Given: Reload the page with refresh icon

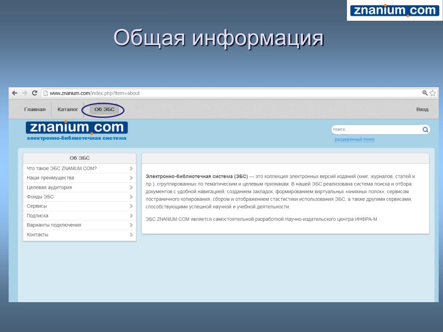Looking at the screenshot, I should click(35, 93).
